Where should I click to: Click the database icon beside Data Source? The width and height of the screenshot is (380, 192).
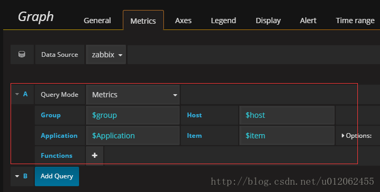(x=22, y=54)
